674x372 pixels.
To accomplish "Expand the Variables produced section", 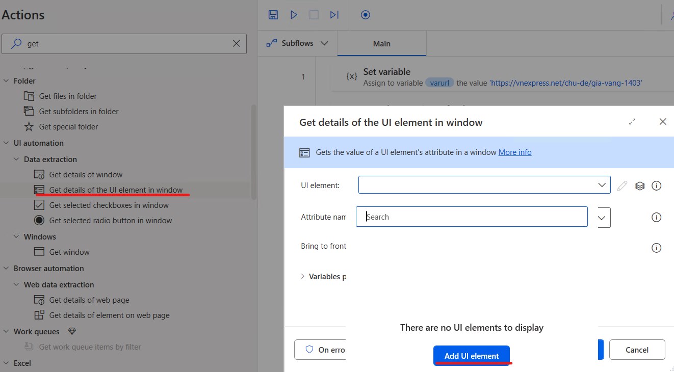I will (x=303, y=276).
